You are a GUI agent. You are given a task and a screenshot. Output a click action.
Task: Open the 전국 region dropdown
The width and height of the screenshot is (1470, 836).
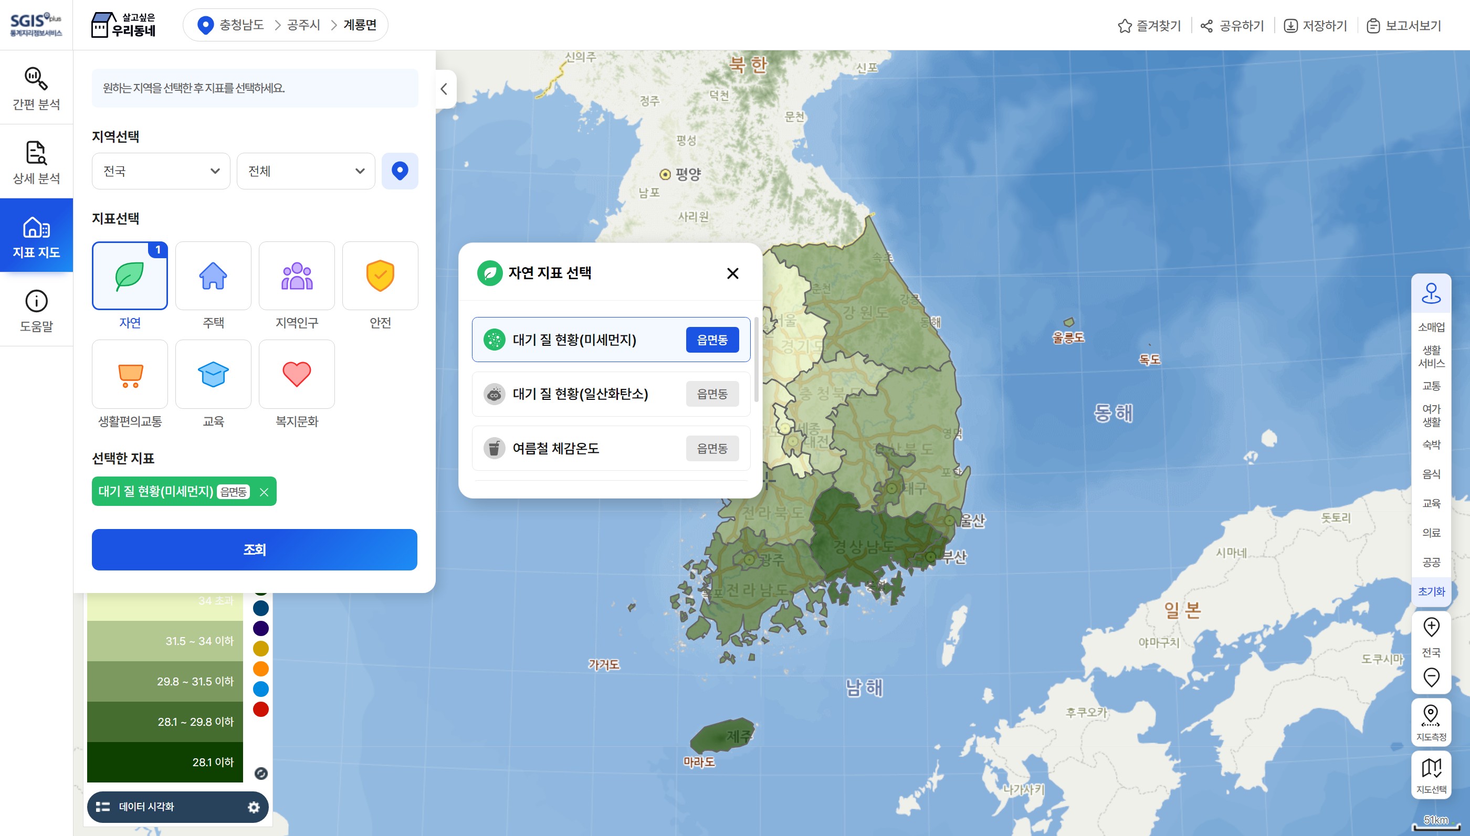click(x=161, y=171)
